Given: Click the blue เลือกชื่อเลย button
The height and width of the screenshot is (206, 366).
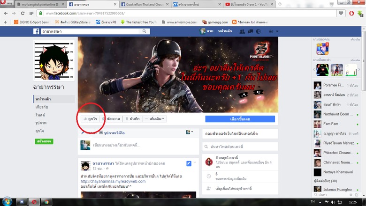Looking at the screenshot, I should (240, 119).
